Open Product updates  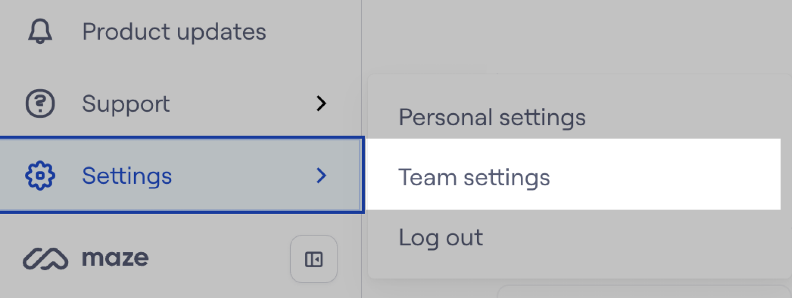[x=174, y=31]
